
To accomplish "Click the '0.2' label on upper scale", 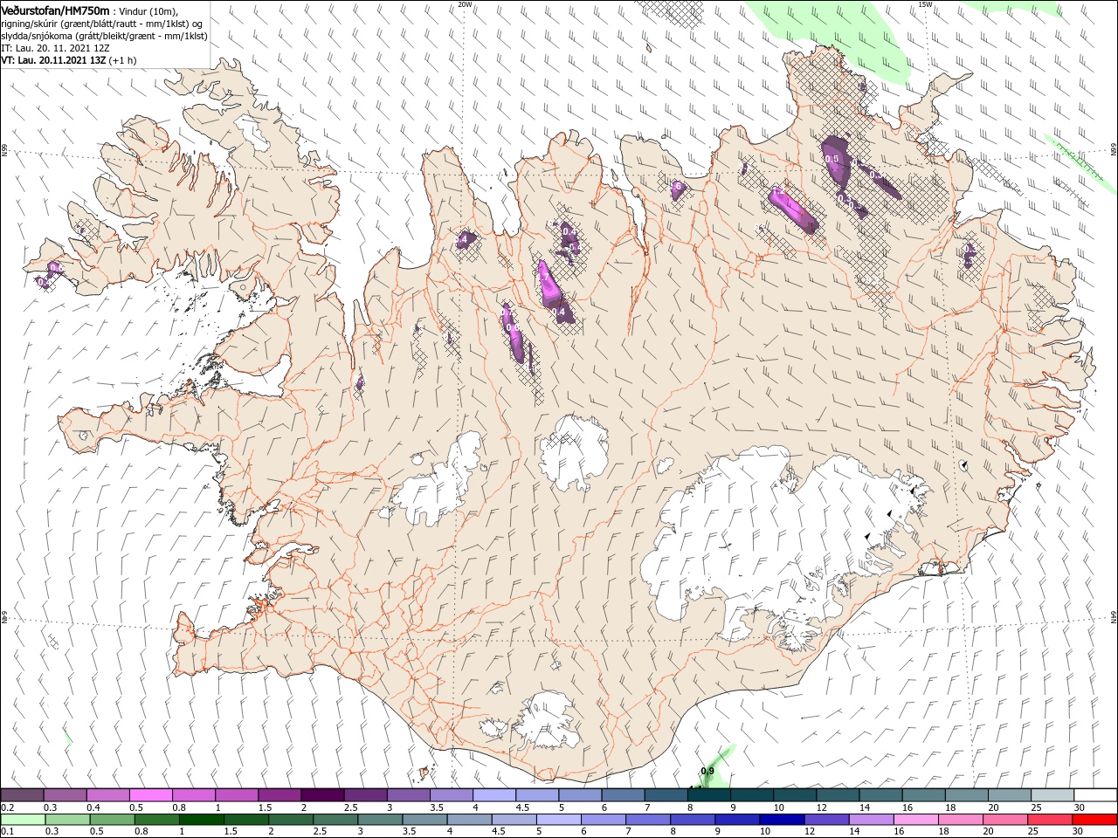I will (7, 807).
